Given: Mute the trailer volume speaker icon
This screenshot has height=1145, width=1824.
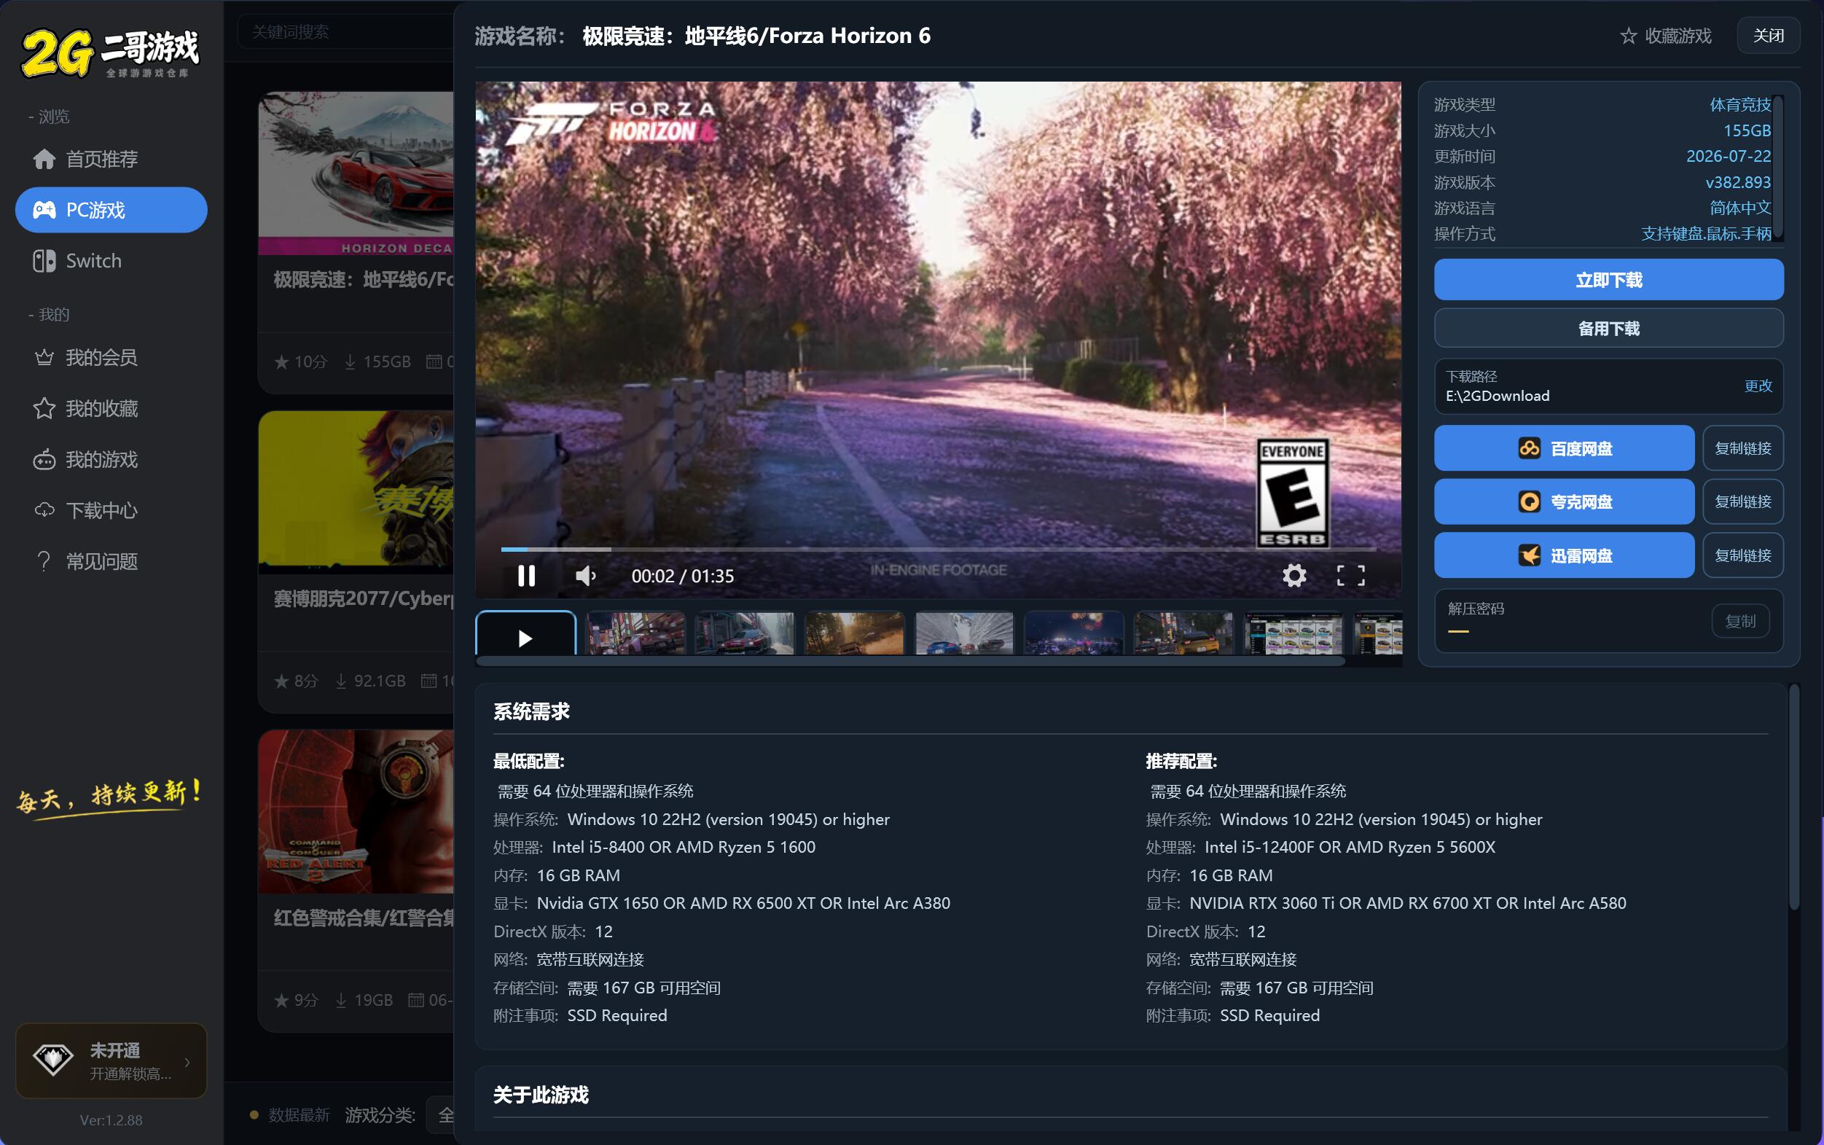Looking at the screenshot, I should pos(585,577).
